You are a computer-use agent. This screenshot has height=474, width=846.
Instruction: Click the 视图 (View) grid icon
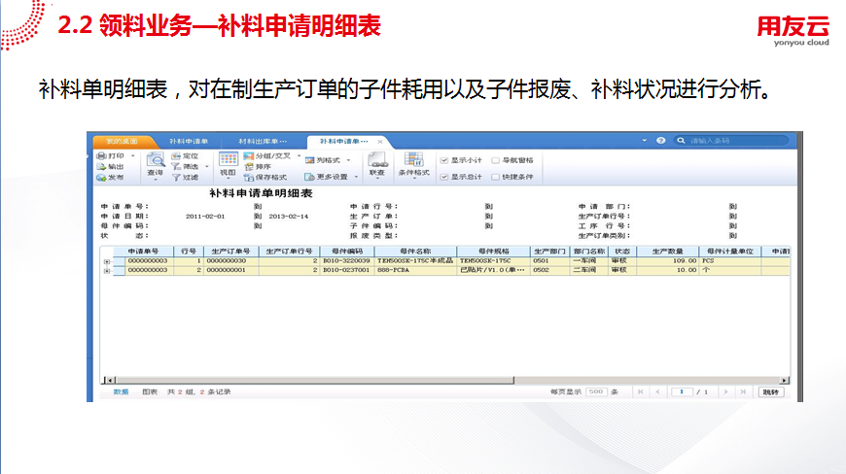point(229,159)
